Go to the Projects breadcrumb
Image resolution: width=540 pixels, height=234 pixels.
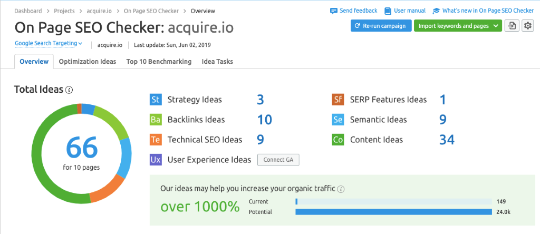pyautogui.click(x=64, y=11)
